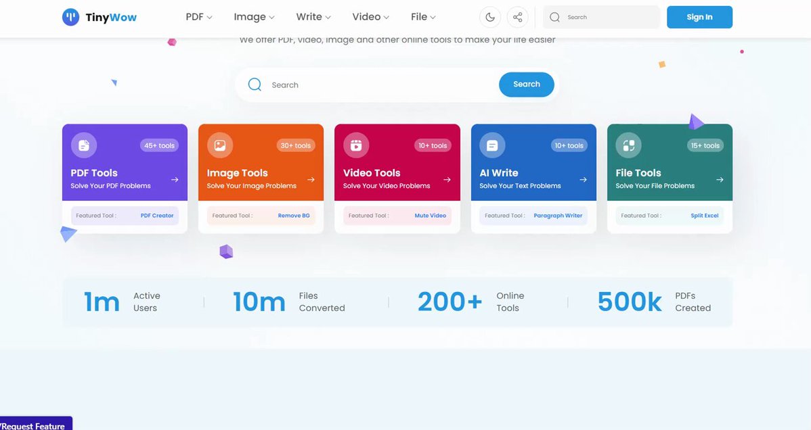
Task: Open the PDF Creator featured tool
Action: tap(157, 216)
